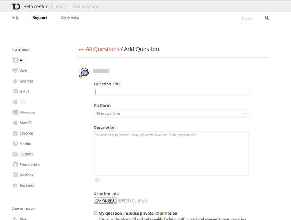The height and width of the screenshot is (220, 291).
Task: Click into the Description text area
Action: coord(171,153)
